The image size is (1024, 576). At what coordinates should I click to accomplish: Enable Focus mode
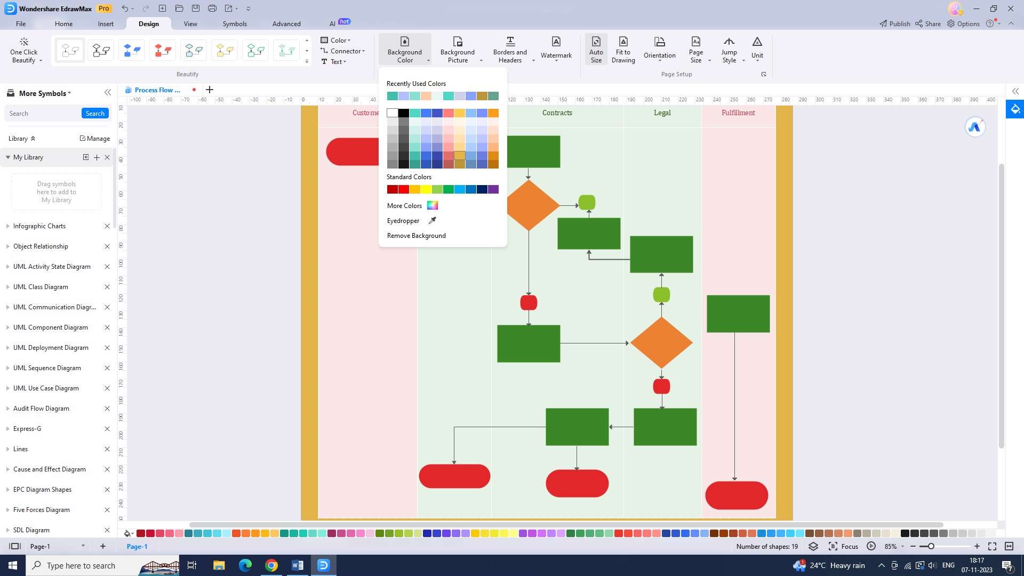click(x=843, y=546)
